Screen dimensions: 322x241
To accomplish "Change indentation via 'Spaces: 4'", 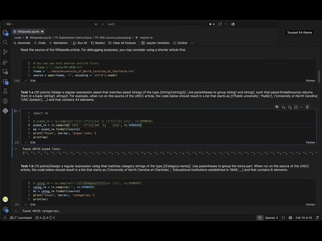I will pyautogui.click(x=272, y=217).
